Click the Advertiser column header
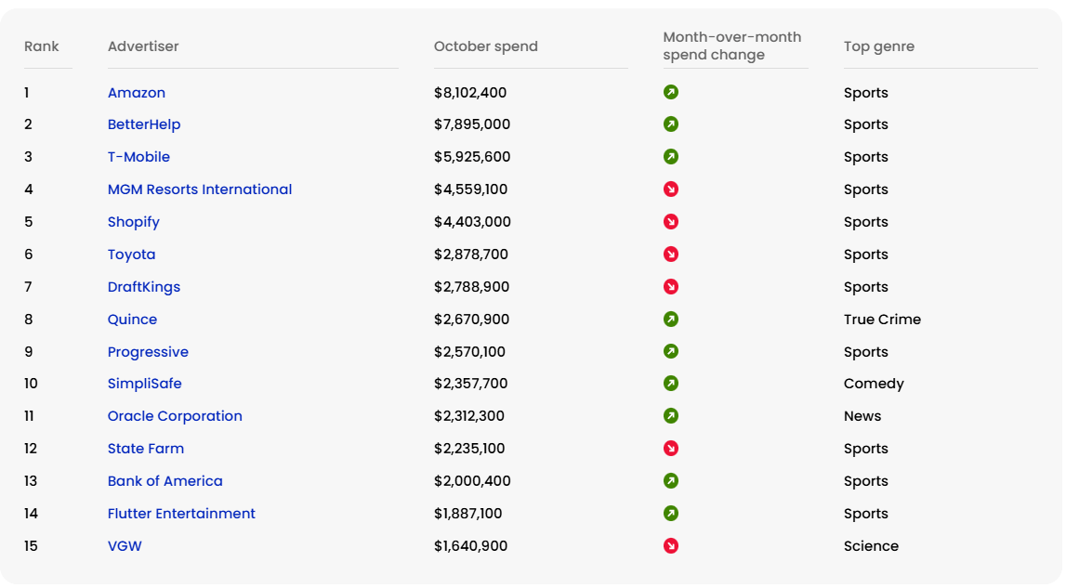 click(143, 46)
